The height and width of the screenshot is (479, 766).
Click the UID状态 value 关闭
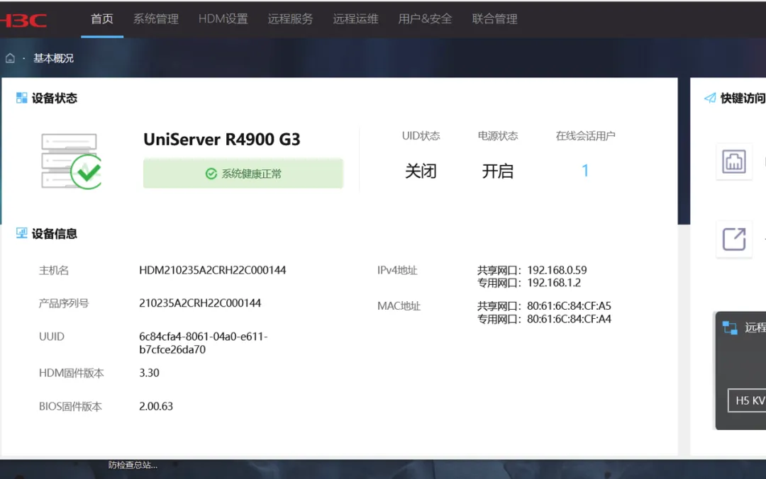421,171
